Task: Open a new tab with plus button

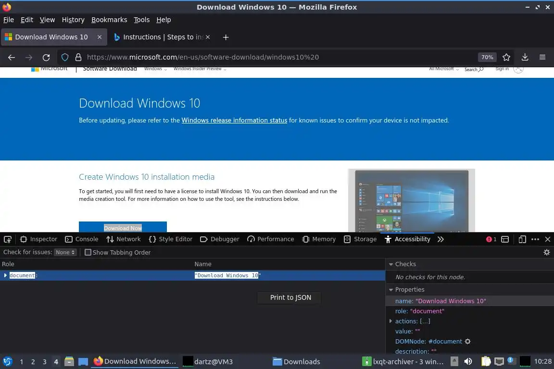Action: click(x=226, y=37)
